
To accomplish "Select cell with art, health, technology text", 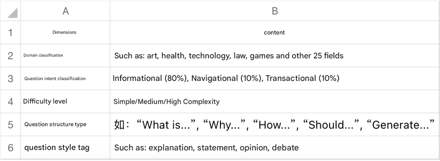I will click(275, 55).
